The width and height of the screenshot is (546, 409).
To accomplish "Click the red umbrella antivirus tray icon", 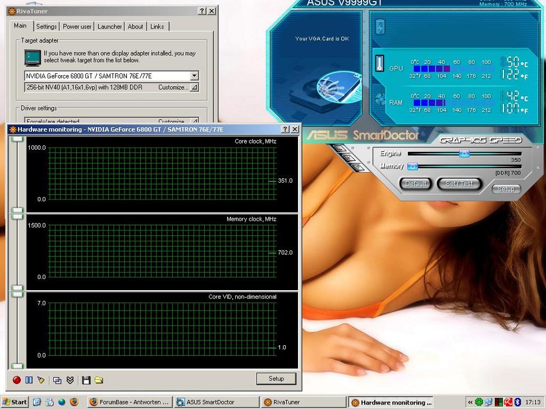I will click(508, 402).
